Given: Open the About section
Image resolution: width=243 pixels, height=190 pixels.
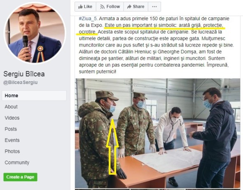Looking at the screenshot, I should click(11, 107).
